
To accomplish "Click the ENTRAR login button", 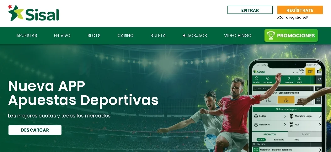I will pos(250,10).
